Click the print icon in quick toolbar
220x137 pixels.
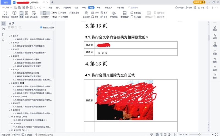click(x=27, y=7)
